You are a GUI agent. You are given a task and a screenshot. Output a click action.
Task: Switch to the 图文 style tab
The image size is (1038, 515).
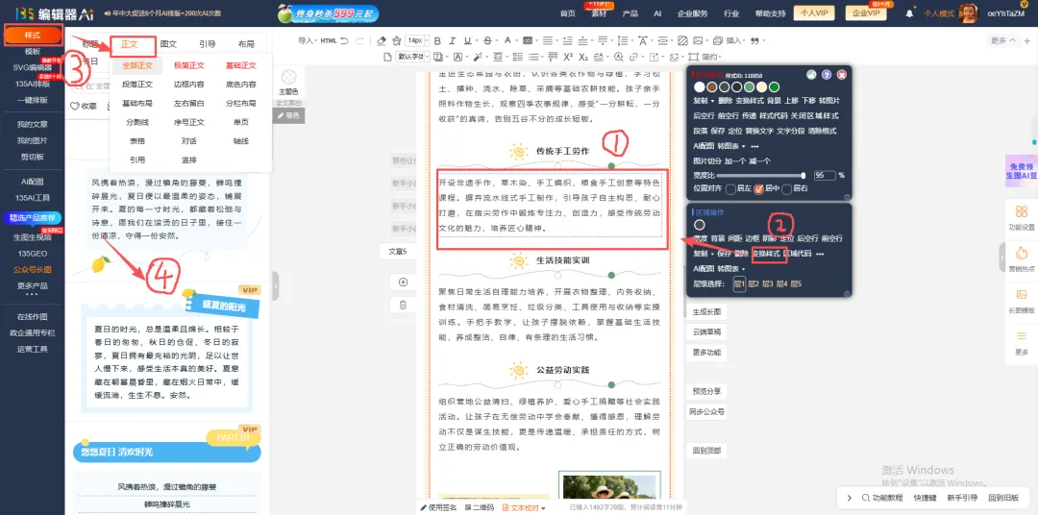(x=168, y=44)
